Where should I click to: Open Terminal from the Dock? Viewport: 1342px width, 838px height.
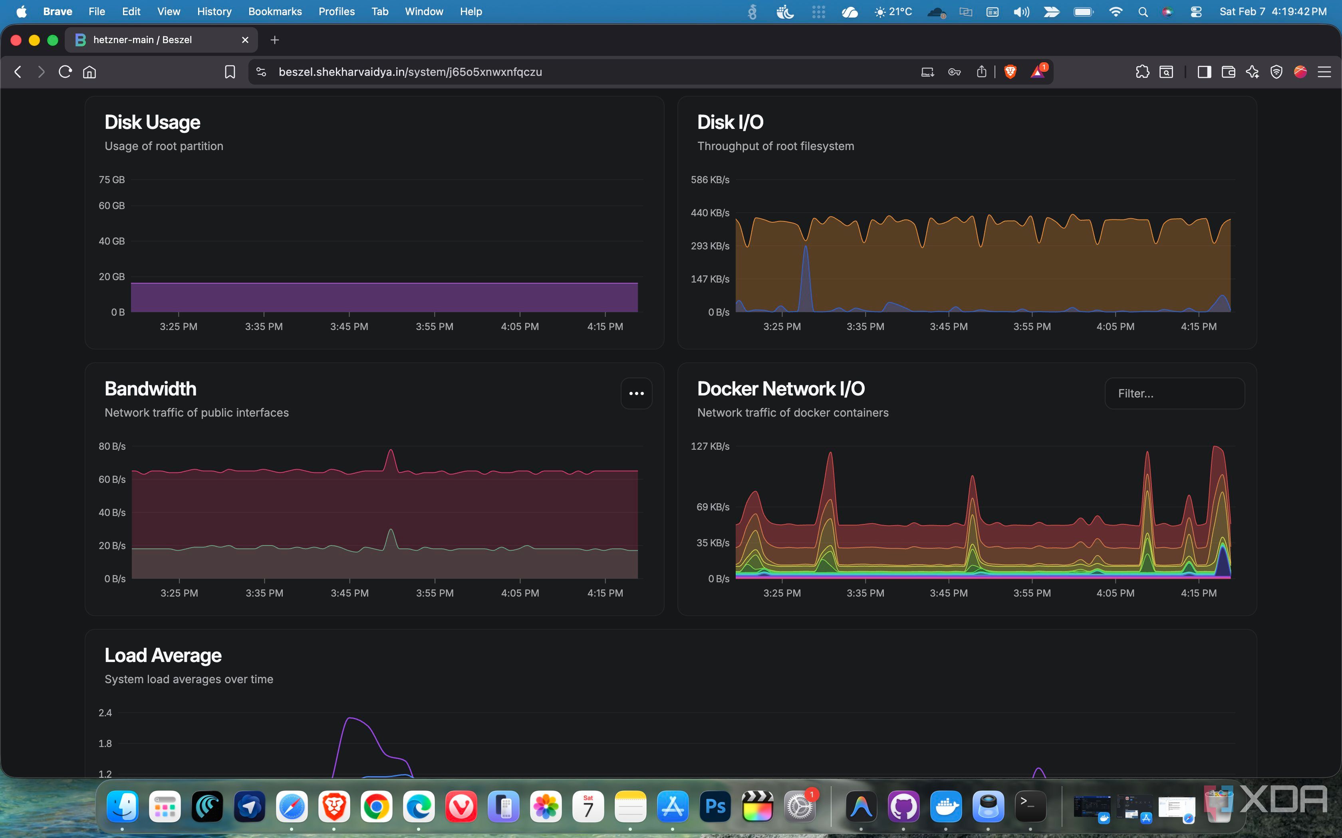pyautogui.click(x=1030, y=806)
